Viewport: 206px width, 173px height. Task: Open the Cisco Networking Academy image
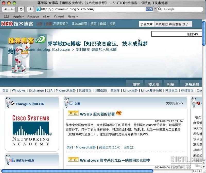[32, 130]
